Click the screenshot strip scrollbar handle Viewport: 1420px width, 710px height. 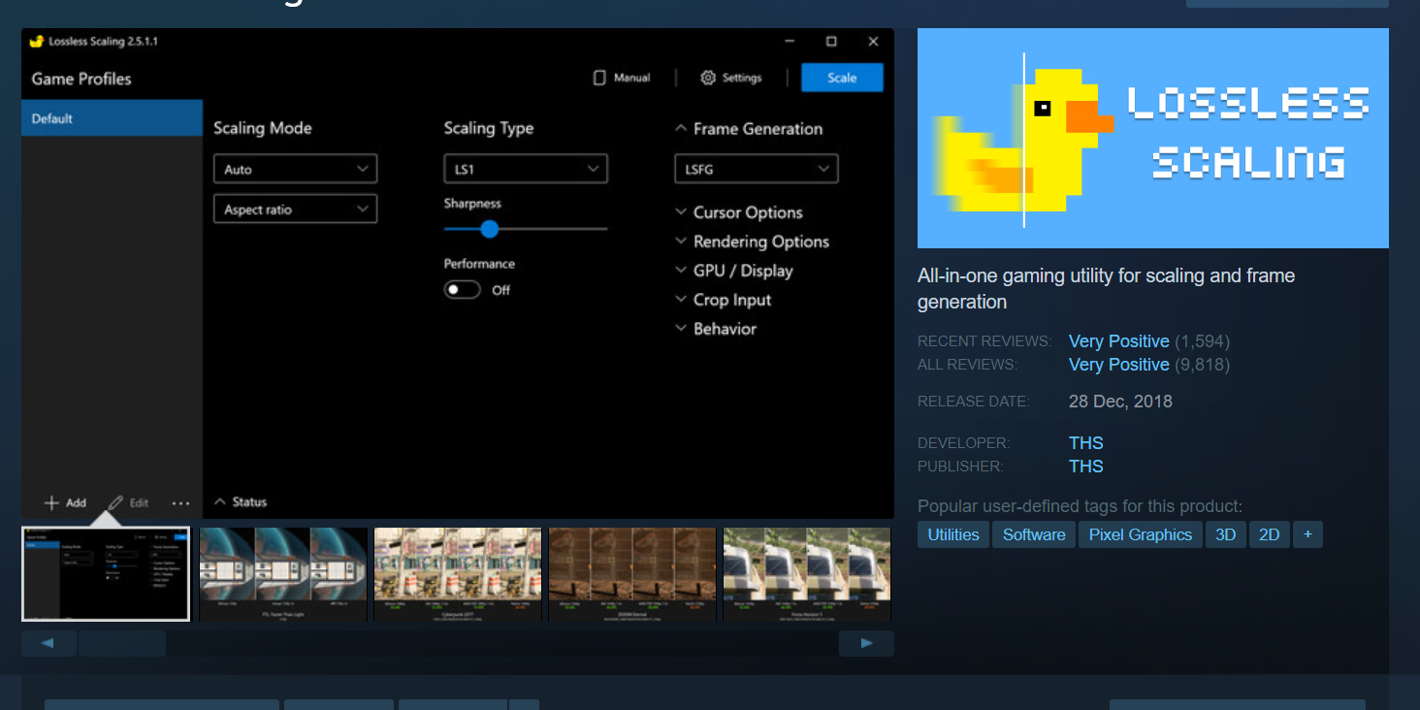tap(122, 643)
